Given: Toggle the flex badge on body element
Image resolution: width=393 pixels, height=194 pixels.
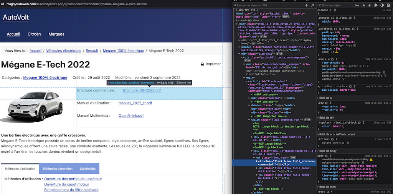Looking at the screenshot, I should coord(263,36).
